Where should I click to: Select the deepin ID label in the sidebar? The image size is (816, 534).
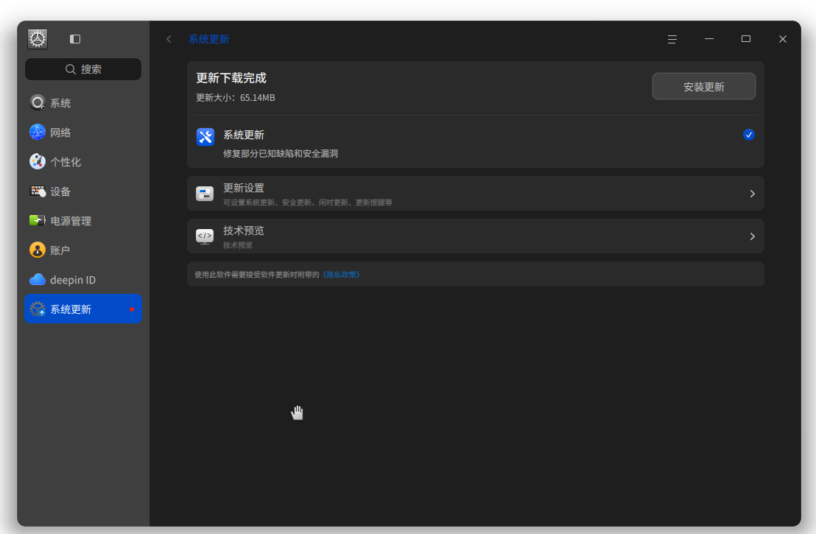[x=73, y=280]
